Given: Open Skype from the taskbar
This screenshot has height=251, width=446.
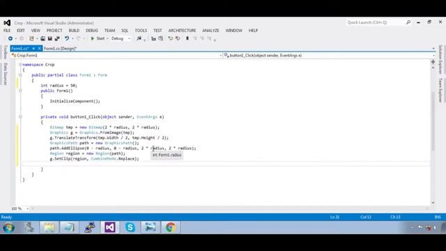Looking at the screenshot, I should tap(130, 227).
